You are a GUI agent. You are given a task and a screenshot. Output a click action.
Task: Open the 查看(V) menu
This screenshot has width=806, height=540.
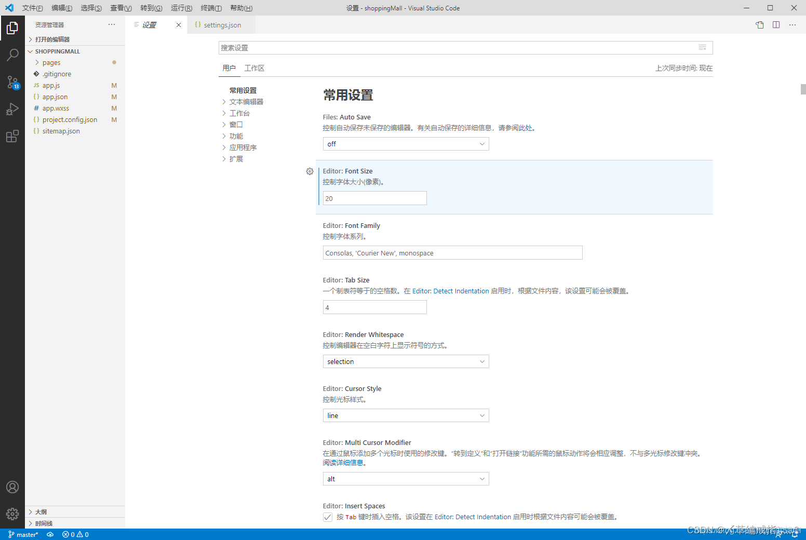coord(121,8)
